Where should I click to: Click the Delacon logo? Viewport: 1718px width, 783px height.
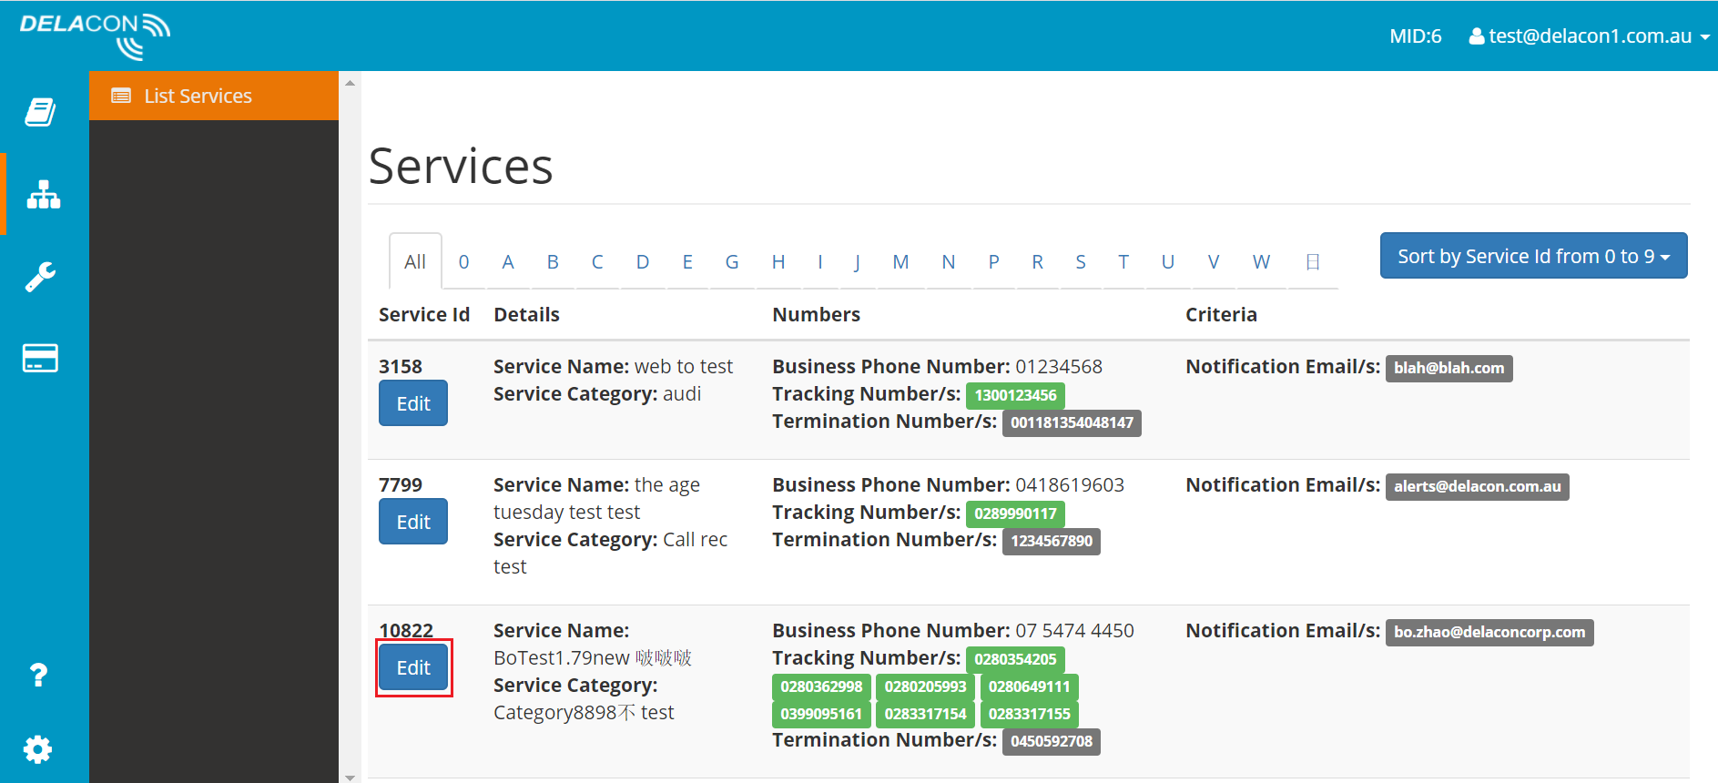(x=95, y=36)
